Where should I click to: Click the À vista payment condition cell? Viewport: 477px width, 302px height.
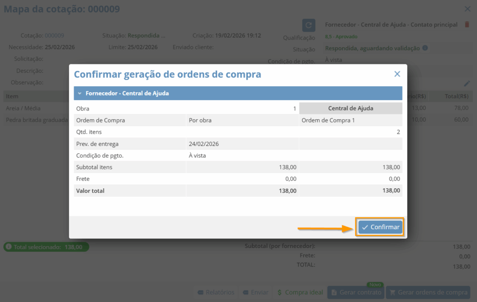[x=198, y=156]
